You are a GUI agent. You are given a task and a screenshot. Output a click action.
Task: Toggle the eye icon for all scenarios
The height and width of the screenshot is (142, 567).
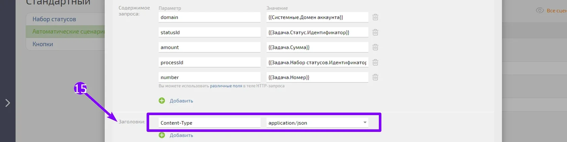[540, 10]
